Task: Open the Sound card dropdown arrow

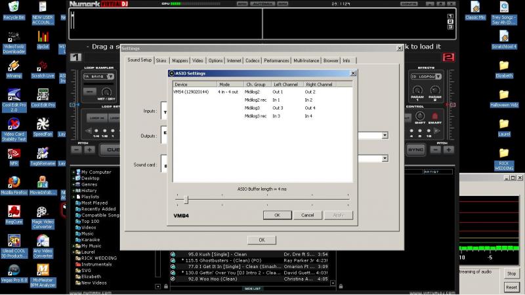Action: pos(385,158)
